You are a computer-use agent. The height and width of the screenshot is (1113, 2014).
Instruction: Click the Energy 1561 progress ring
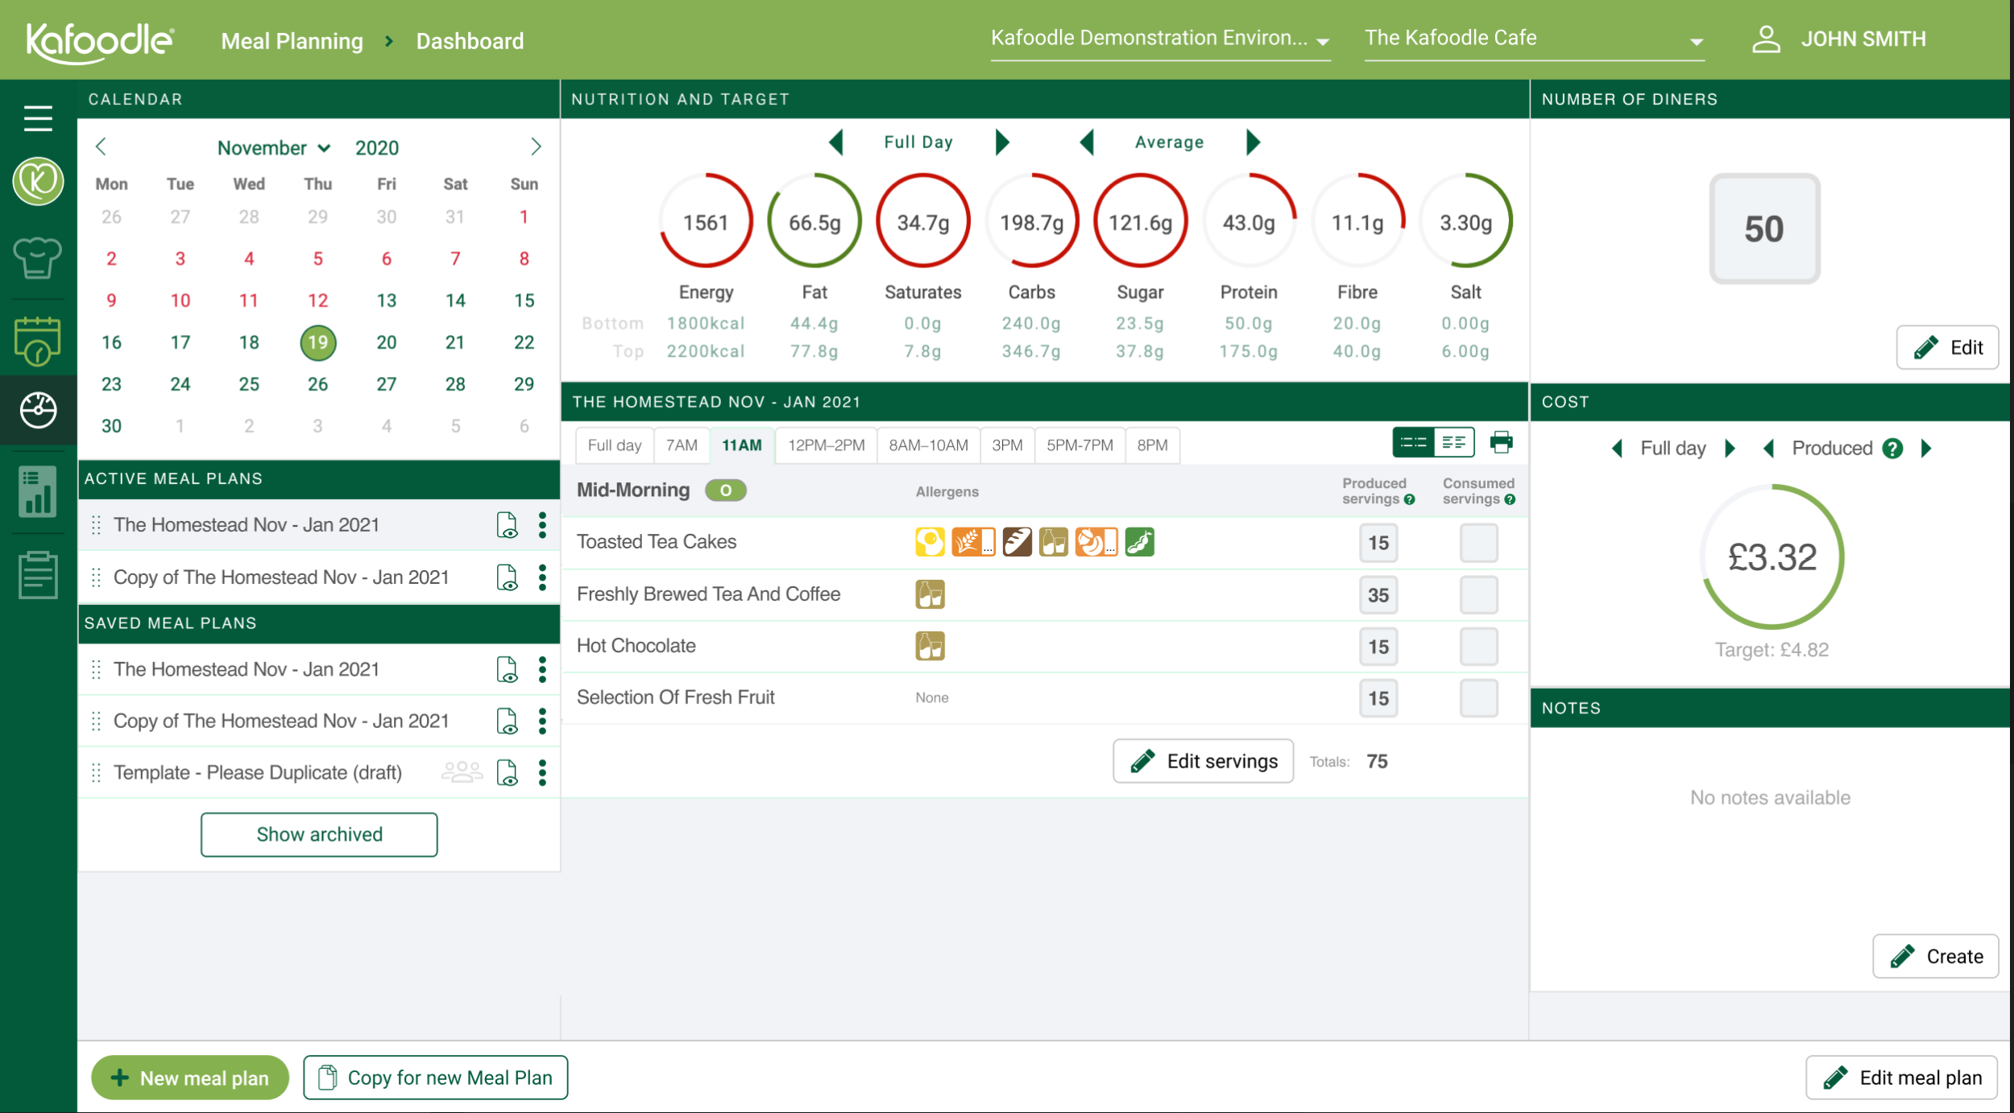point(706,221)
